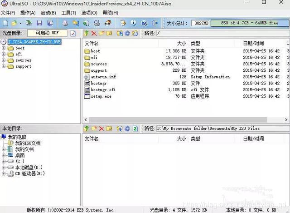Click the Extract files icon in image pane
290x213 pixels.
(120, 33)
